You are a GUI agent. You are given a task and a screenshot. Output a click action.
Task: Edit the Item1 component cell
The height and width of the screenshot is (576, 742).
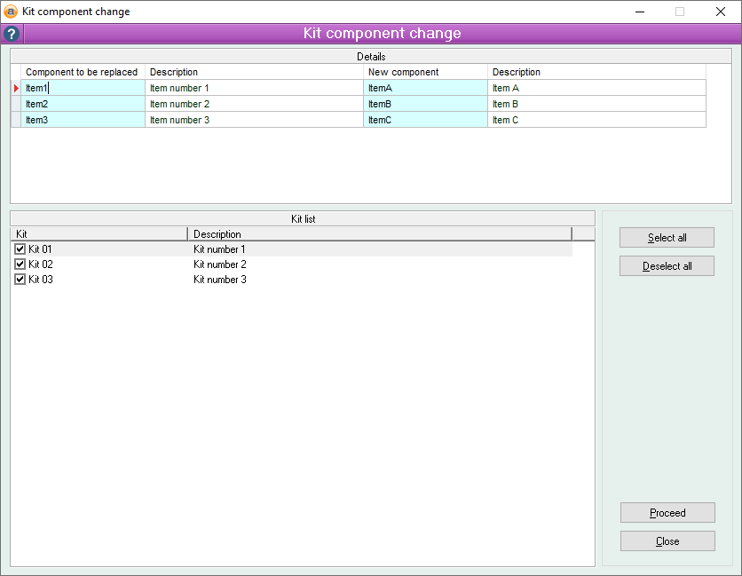(x=83, y=88)
